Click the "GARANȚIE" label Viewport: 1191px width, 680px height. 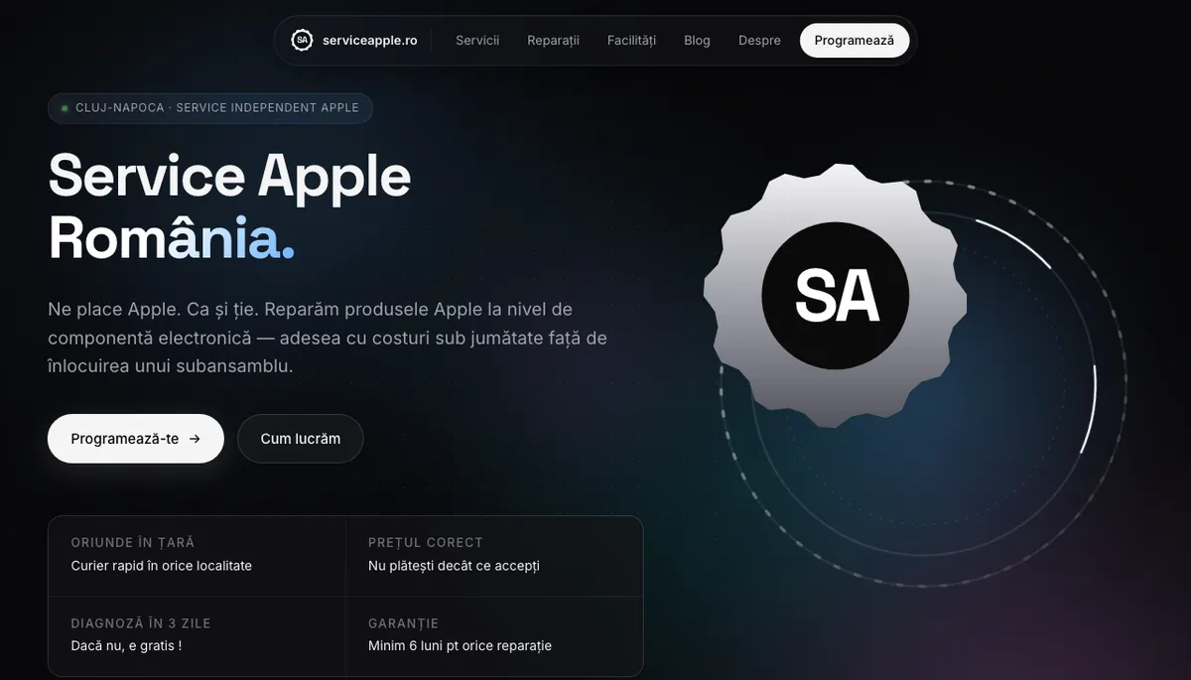tap(403, 623)
